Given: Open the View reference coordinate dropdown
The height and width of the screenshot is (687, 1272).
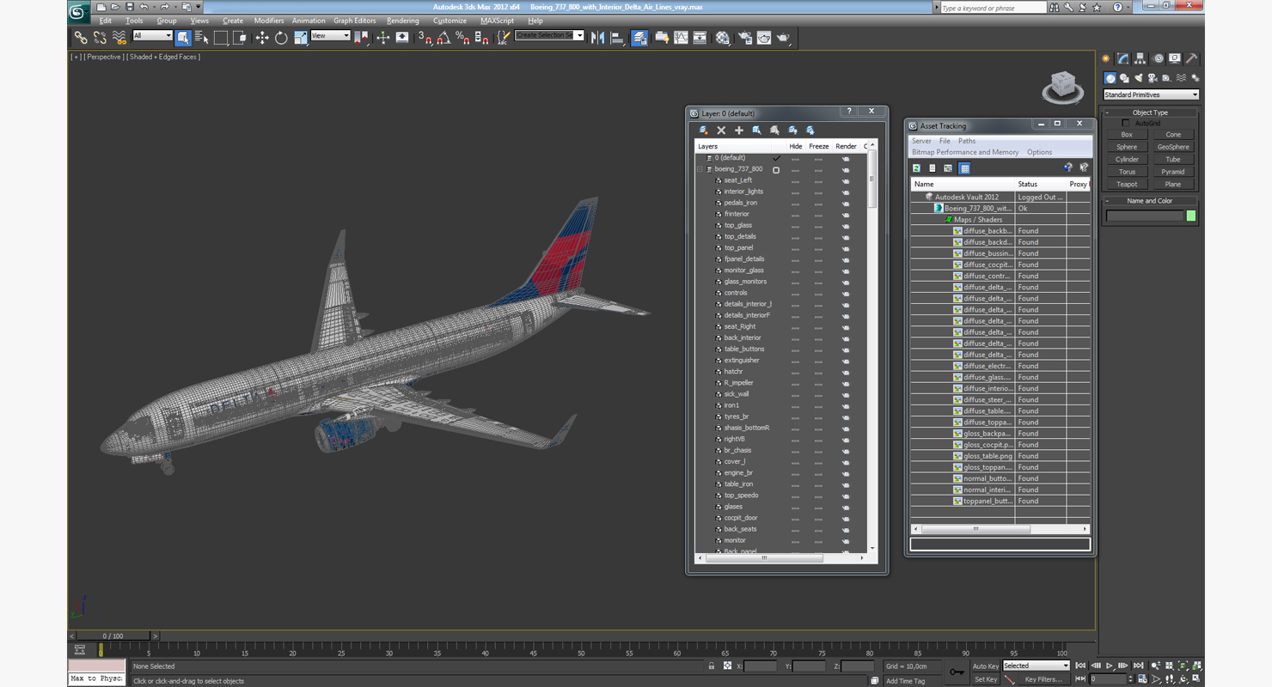Looking at the screenshot, I should (330, 36).
